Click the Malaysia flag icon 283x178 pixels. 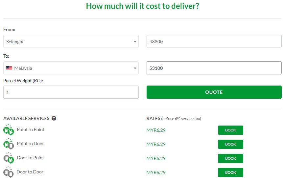click(x=9, y=68)
